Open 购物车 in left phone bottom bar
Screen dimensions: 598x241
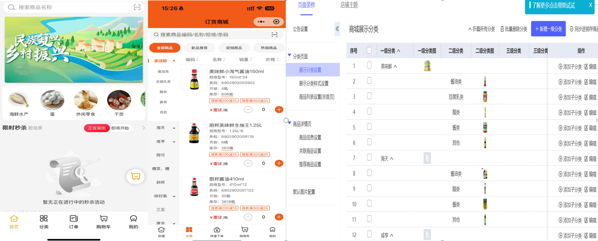tap(104, 222)
